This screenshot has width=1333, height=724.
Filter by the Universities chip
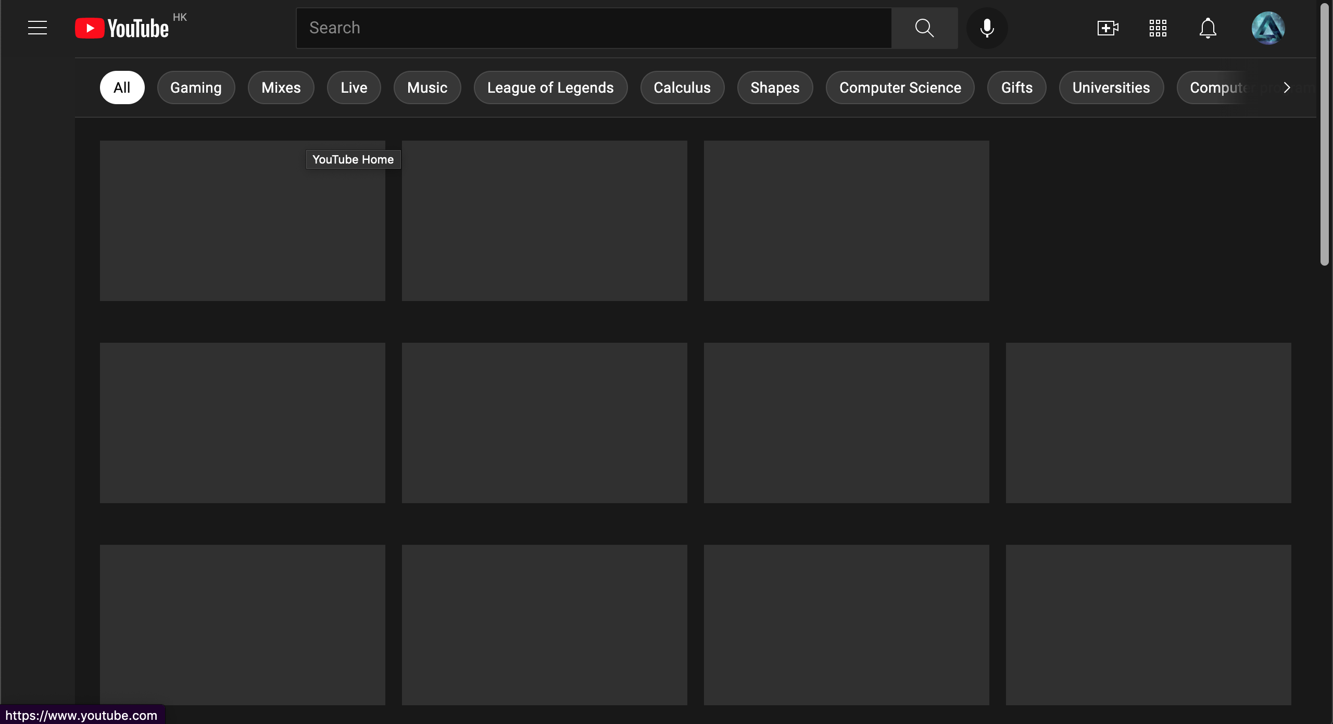tap(1111, 88)
